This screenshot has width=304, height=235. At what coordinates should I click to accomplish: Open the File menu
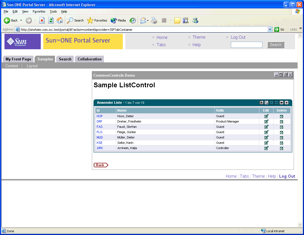pos(6,11)
